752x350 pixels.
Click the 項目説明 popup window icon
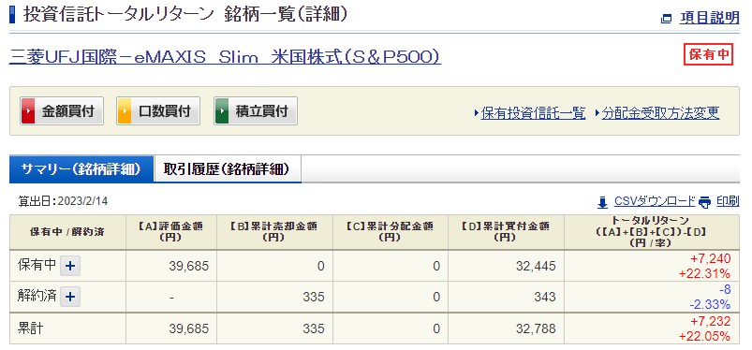click(x=666, y=19)
